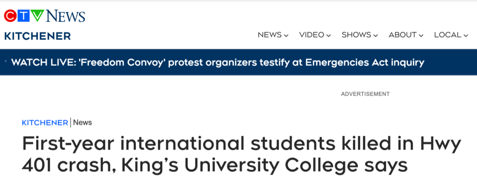Click the Hwy 401 crash article headline

pos(242,155)
